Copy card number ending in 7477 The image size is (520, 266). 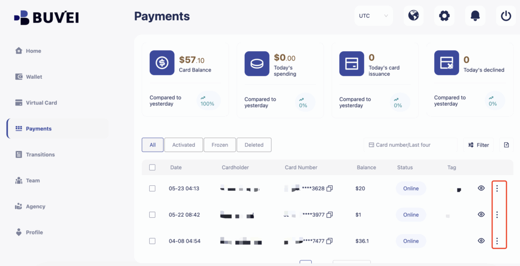(x=330, y=241)
